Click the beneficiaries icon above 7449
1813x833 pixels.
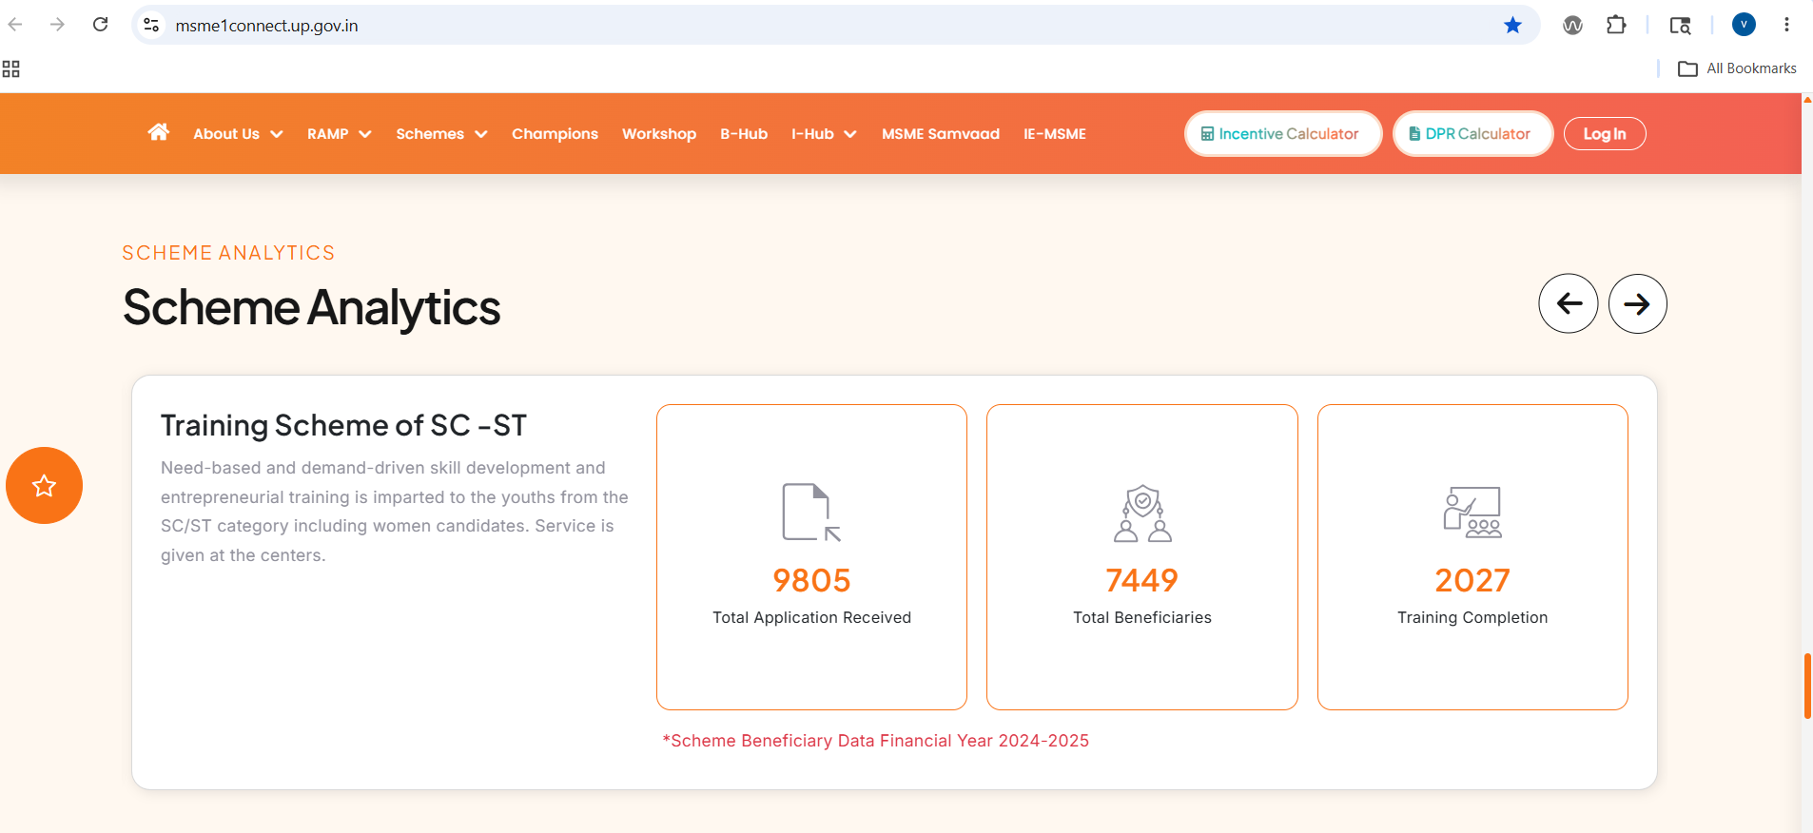coord(1142,513)
